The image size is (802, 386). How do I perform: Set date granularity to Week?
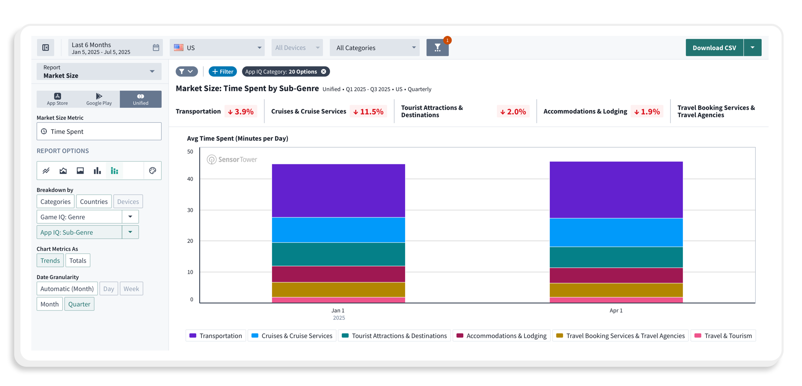click(x=131, y=289)
